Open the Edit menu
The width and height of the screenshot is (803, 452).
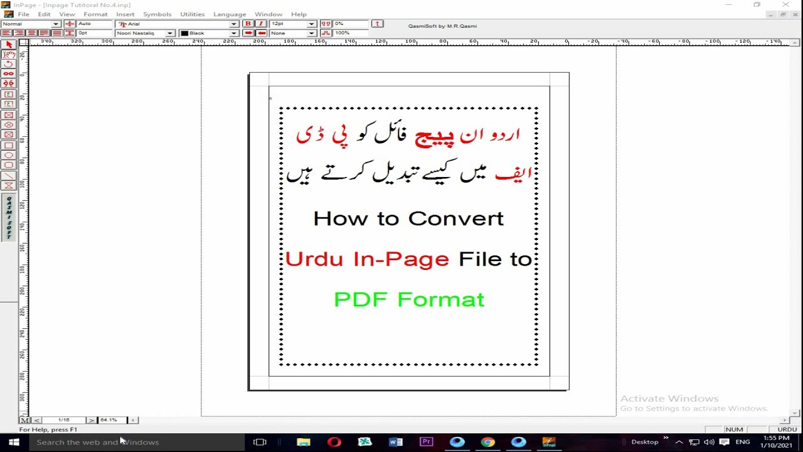[x=44, y=14]
